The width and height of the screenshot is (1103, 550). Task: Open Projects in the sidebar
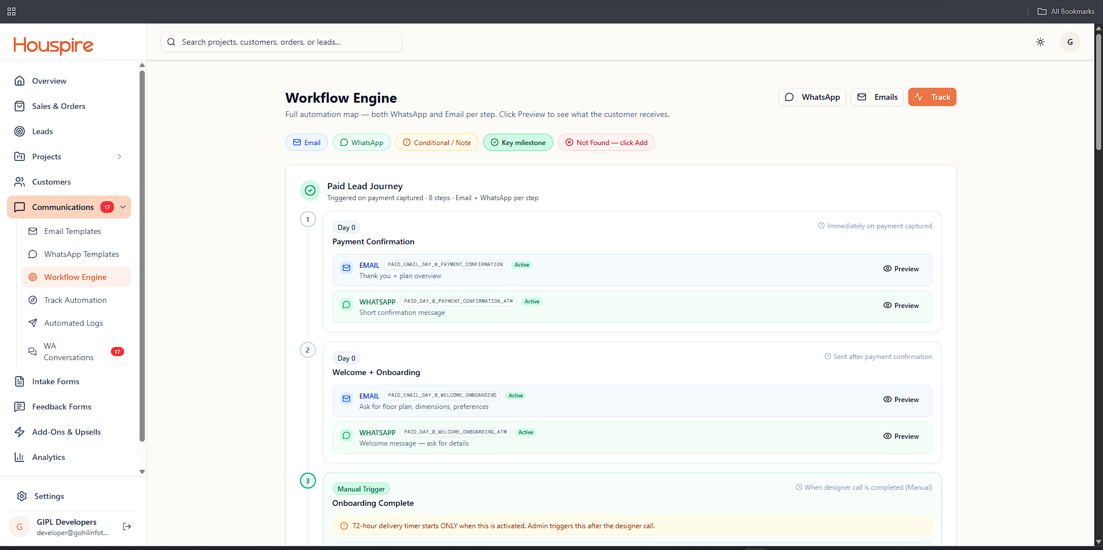pyautogui.click(x=69, y=157)
